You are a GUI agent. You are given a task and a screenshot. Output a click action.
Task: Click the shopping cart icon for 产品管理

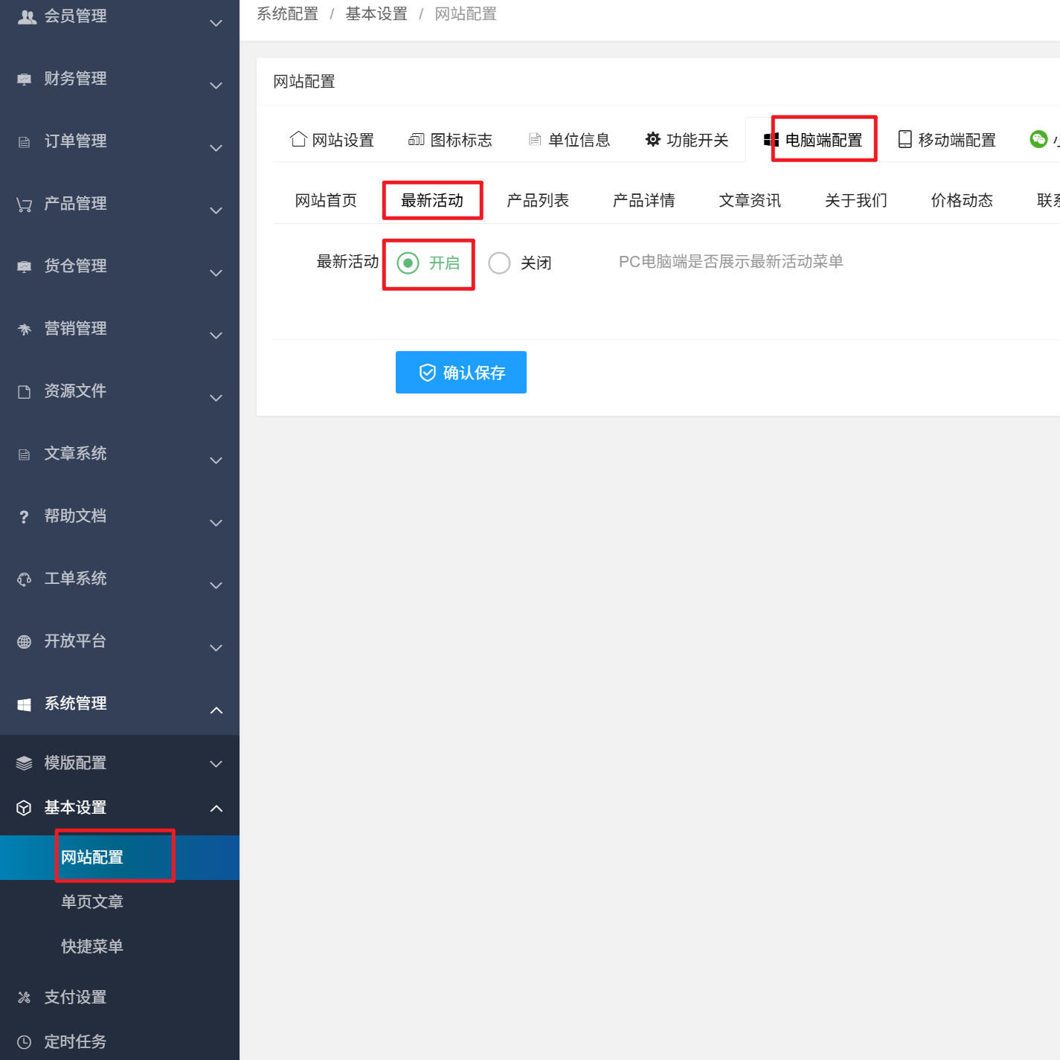pos(25,205)
